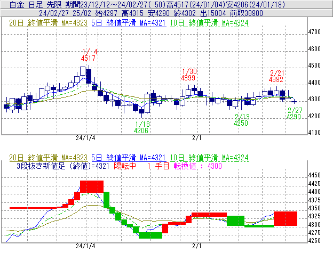The height and width of the screenshot is (253, 333).
Task: Click the magenta 転換値 : 4300 text
Action: click(x=197, y=166)
